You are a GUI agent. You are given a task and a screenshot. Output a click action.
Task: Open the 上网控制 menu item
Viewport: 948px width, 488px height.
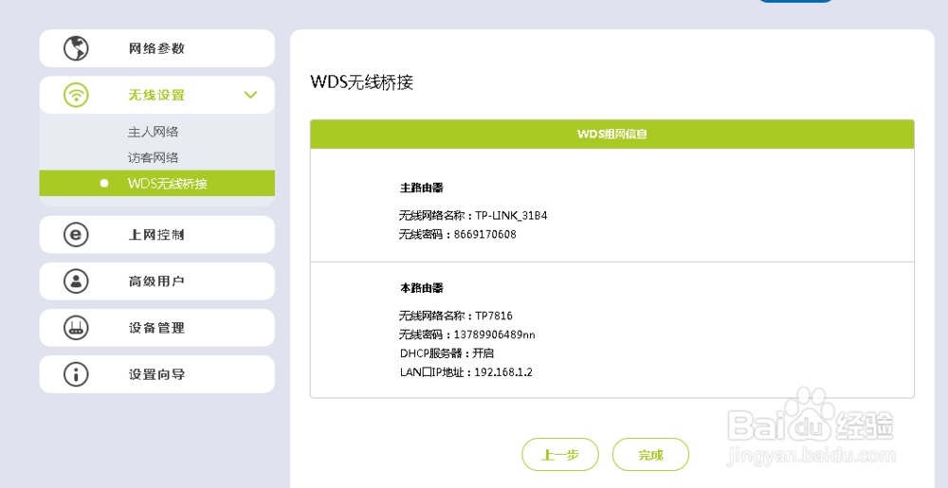click(157, 234)
